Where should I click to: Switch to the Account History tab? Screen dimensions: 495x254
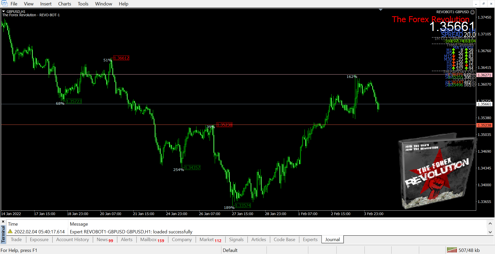coord(72,240)
